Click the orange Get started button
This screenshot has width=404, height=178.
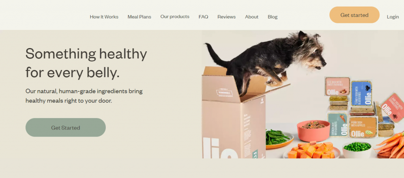[x=354, y=15]
